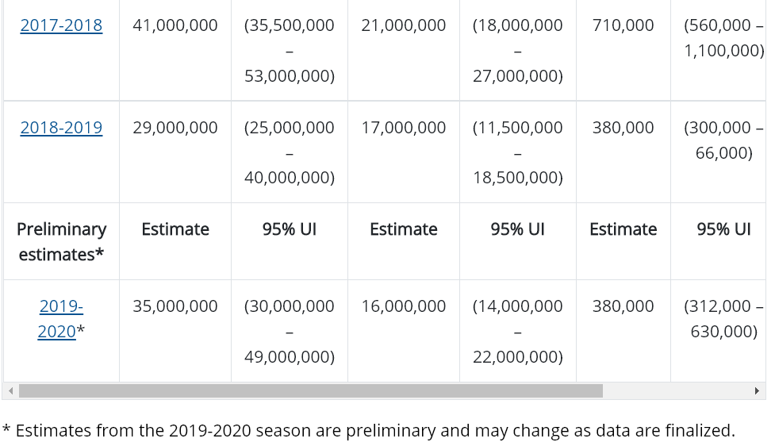Select the 710,000 estimate cell
The height and width of the screenshot is (446, 775).
point(623,25)
